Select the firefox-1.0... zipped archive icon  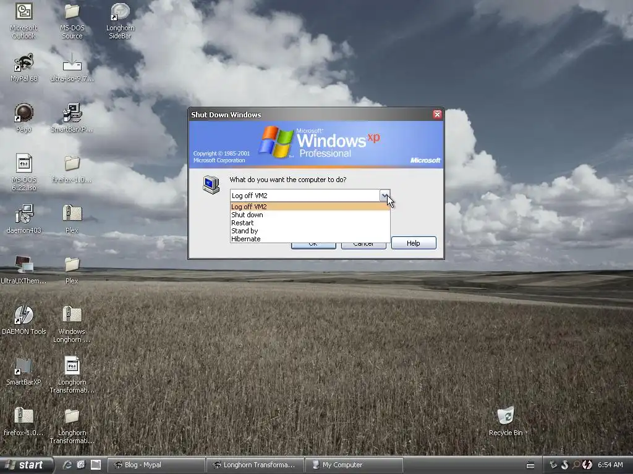(x=24, y=416)
